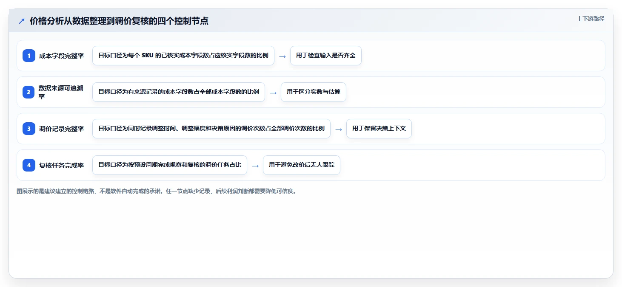The width and height of the screenshot is (622, 287).
Task: Click the 调价记录完整率 label
Action: (x=61, y=129)
